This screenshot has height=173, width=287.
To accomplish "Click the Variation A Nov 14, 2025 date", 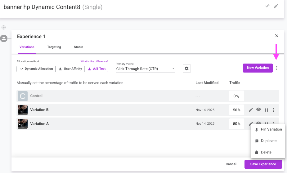I will pyautogui.click(x=205, y=124).
